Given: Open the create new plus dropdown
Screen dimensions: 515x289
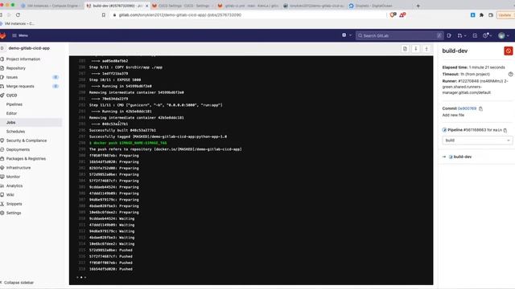Looking at the screenshot, I should click(x=347, y=35).
